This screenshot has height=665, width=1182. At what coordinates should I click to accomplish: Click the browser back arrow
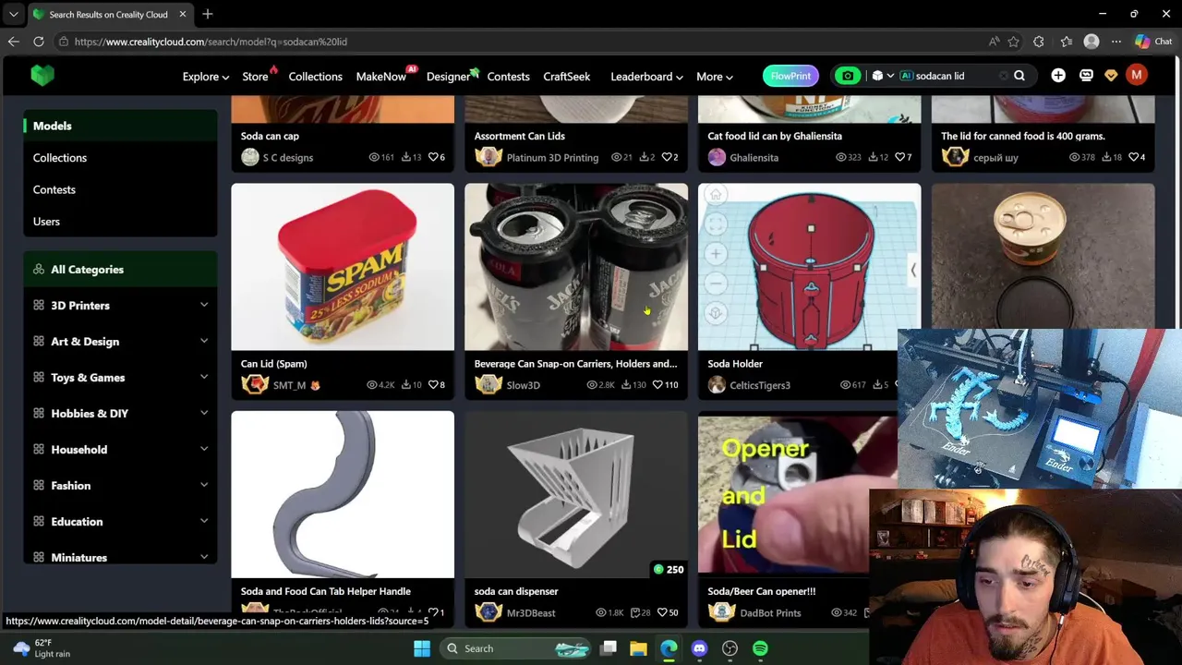[13, 42]
